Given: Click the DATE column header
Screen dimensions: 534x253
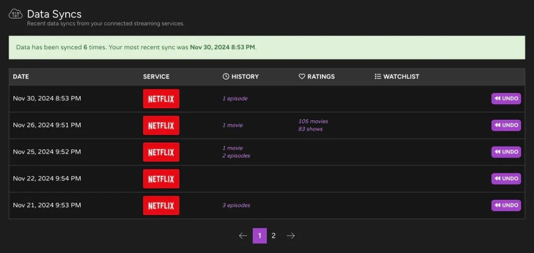Looking at the screenshot, I should tap(21, 77).
